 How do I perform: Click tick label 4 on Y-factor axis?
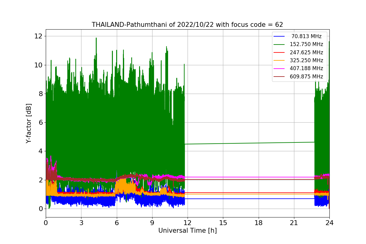pos(41,151)
